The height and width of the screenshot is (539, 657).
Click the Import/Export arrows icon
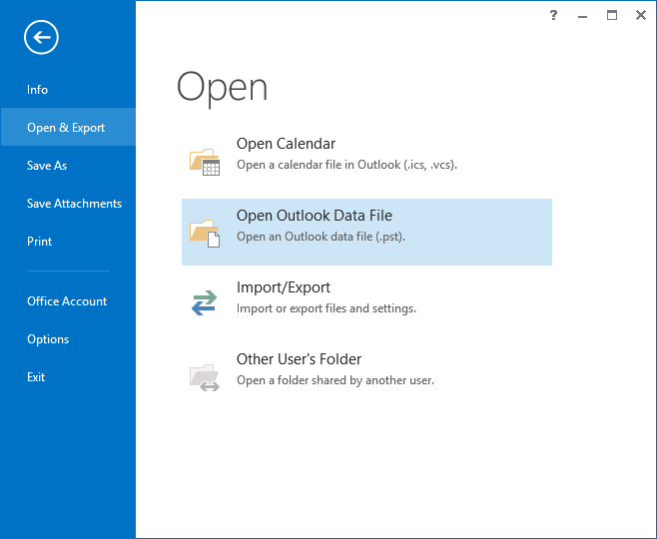[x=205, y=303]
